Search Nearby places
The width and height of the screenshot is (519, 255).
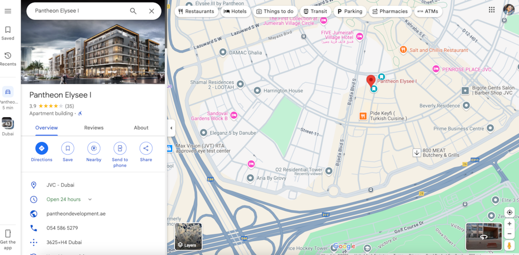pyautogui.click(x=94, y=152)
